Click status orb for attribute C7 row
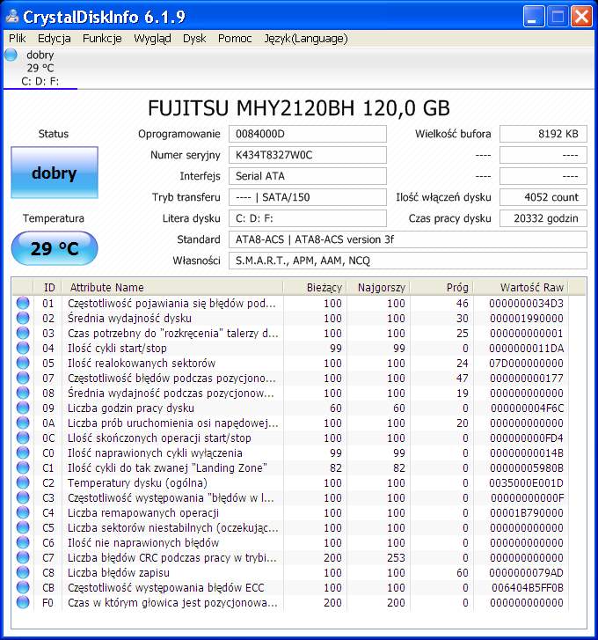Screen dimensions: 598x640 click(23, 557)
